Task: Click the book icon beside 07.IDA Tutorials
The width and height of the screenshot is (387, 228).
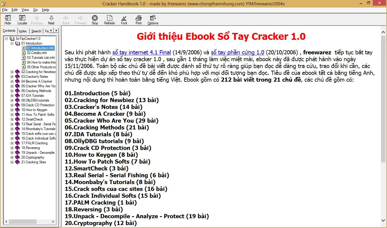Action: [x=18, y=96]
